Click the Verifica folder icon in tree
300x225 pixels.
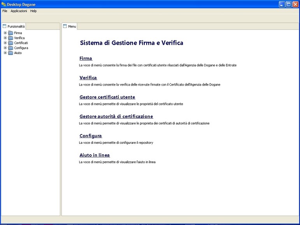click(11, 38)
